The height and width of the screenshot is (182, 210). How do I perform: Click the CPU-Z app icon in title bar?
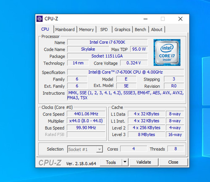[x=39, y=19]
